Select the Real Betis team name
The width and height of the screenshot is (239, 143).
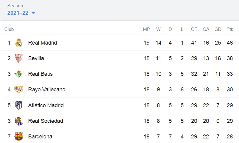click(40, 74)
